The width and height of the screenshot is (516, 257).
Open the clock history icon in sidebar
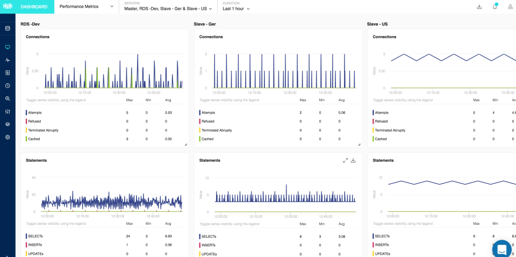click(8, 86)
